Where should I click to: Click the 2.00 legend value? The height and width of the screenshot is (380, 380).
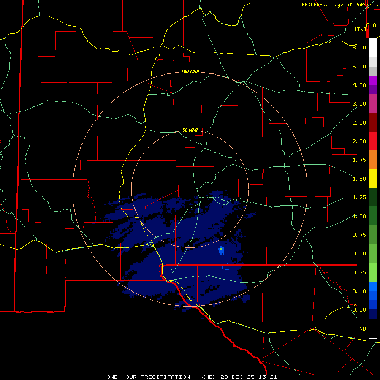[x=359, y=141]
